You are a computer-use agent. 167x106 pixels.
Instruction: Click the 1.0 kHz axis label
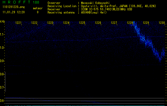[x=2, y=48]
